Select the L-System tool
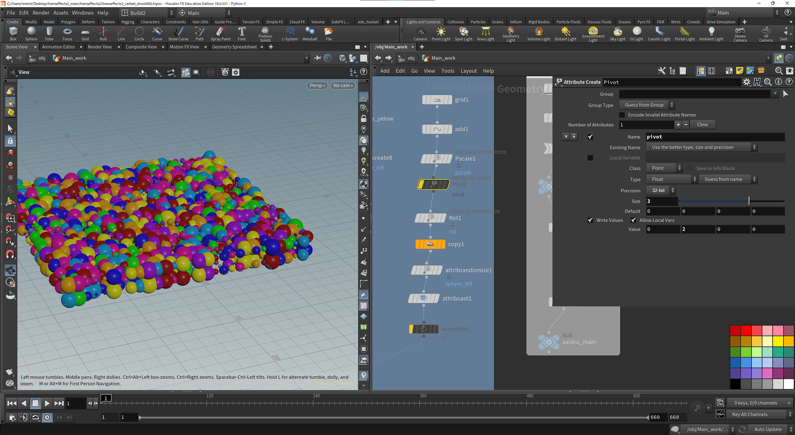The image size is (795, 435). click(x=290, y=34)
